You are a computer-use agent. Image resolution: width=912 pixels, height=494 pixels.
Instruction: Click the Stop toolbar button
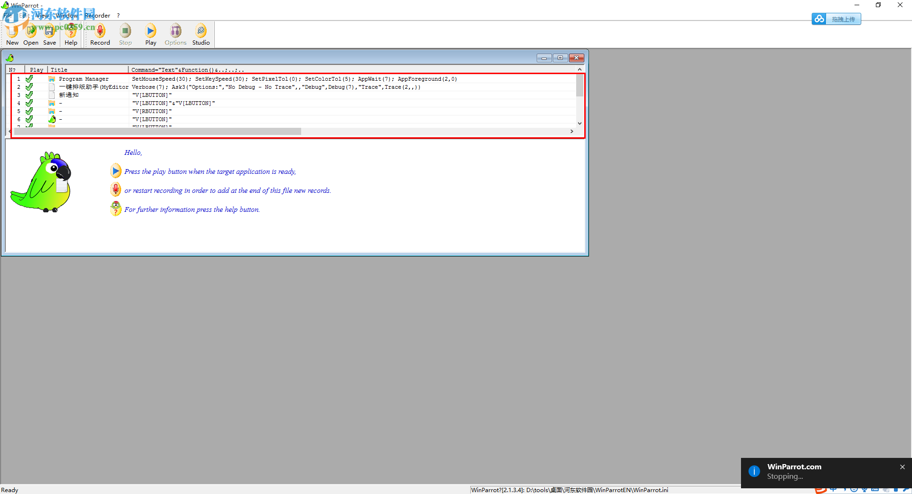(x=125, y=35)
